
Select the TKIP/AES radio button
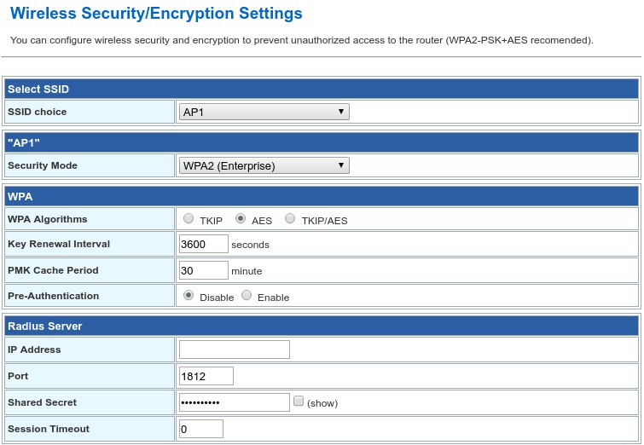290,218
